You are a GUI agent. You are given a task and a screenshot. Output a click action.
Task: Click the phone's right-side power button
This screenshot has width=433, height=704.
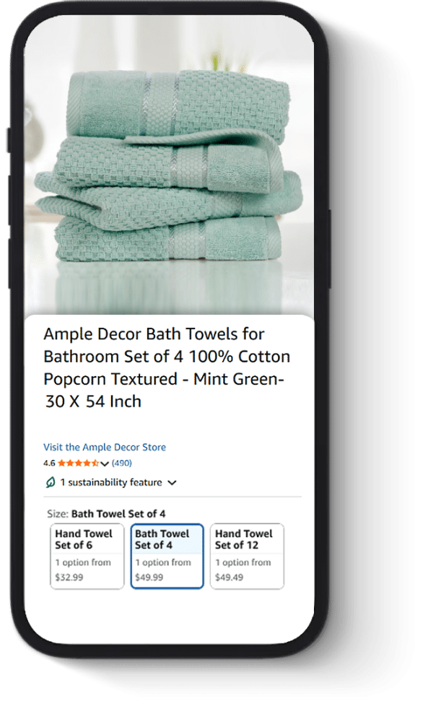pyautogui.click(x=329, y=248)
